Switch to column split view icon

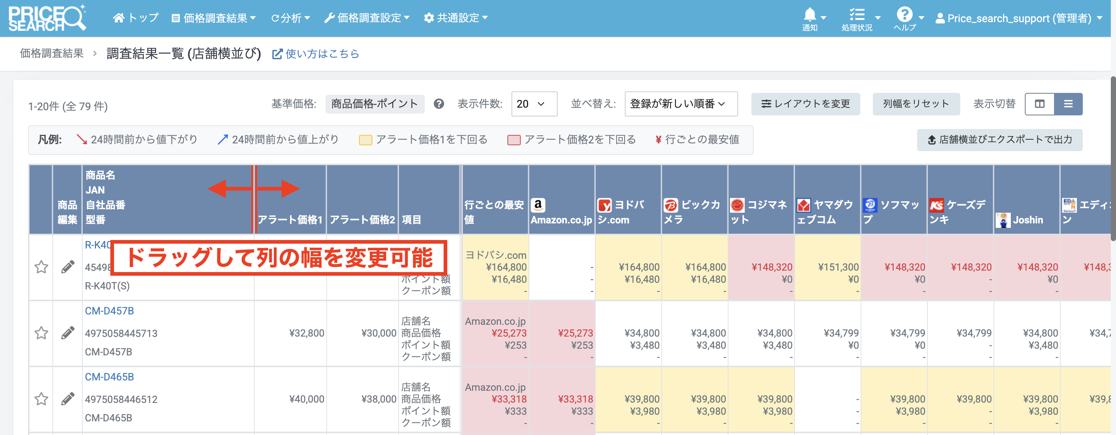tap(1039, 104)
